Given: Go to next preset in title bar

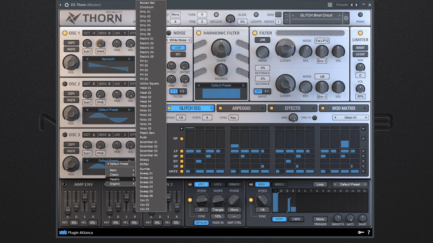Looking at the screenshot, I should (x=357, y=5).
